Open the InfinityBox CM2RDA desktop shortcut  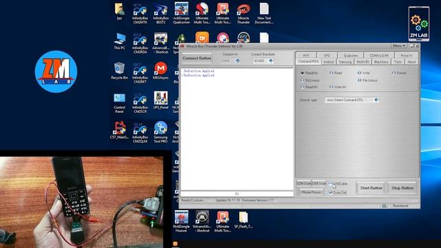pos(140,43)
